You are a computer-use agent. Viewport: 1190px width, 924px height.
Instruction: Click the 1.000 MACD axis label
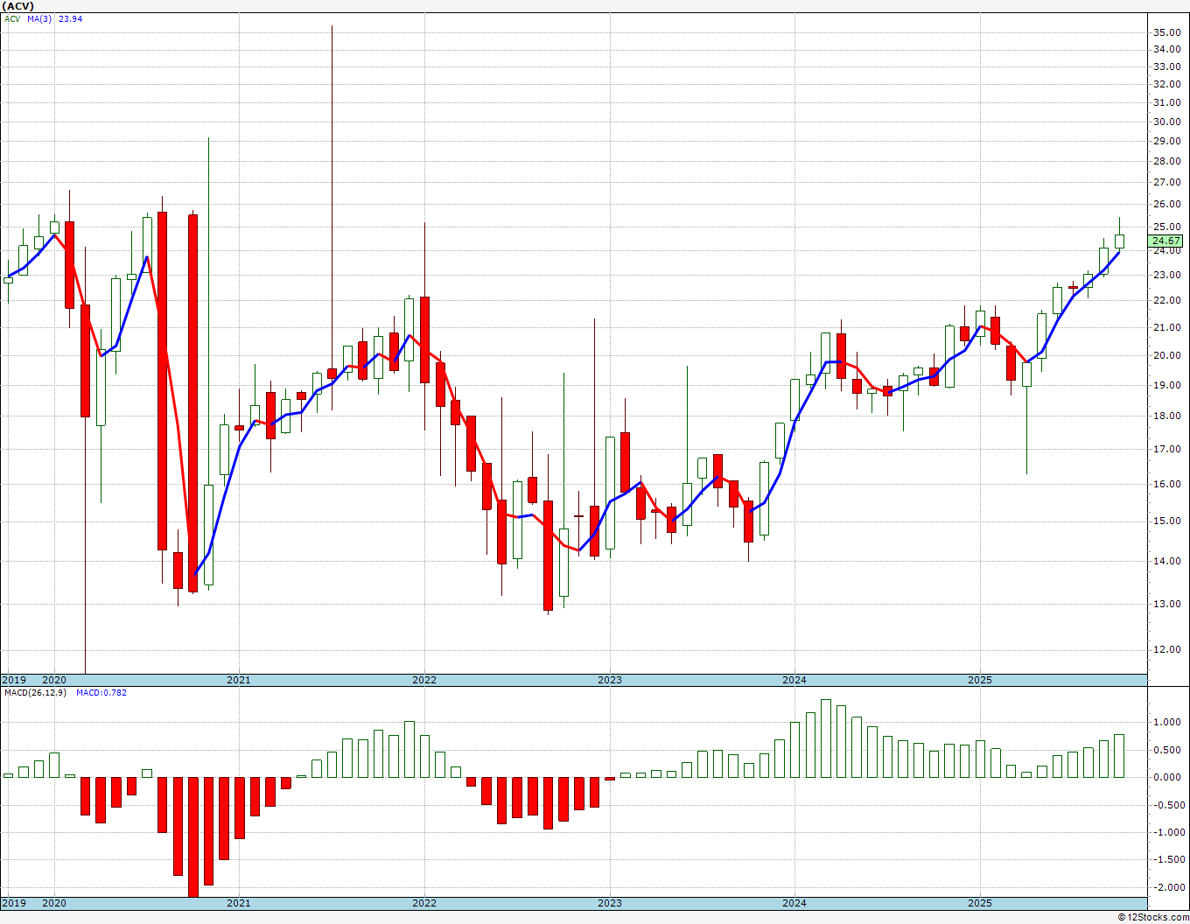(x=1168, y=722)
